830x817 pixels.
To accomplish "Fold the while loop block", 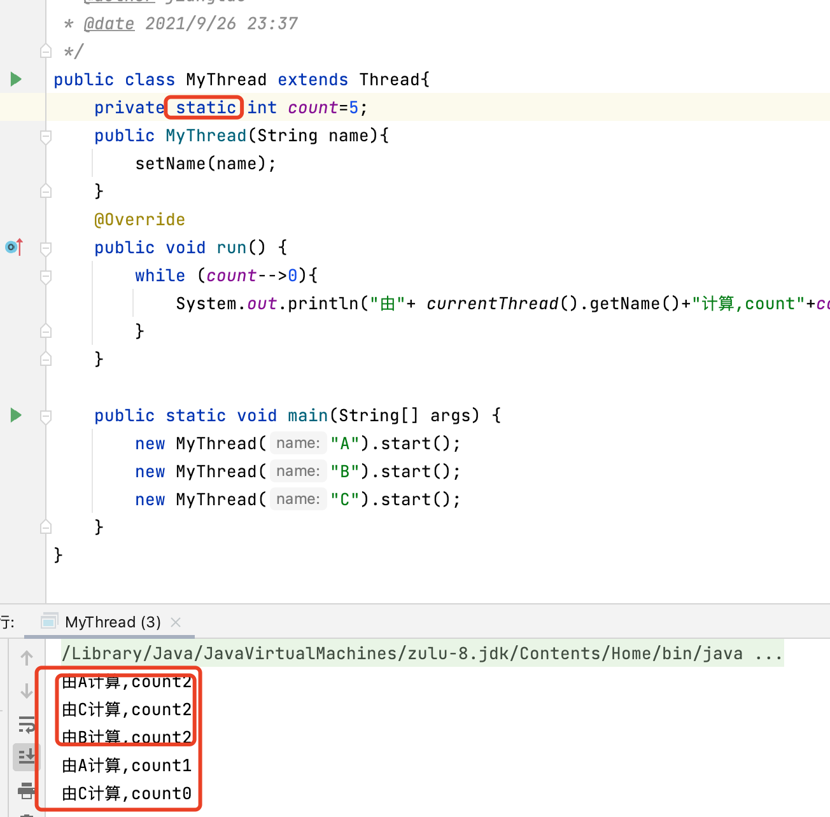I will click(46, 276).
